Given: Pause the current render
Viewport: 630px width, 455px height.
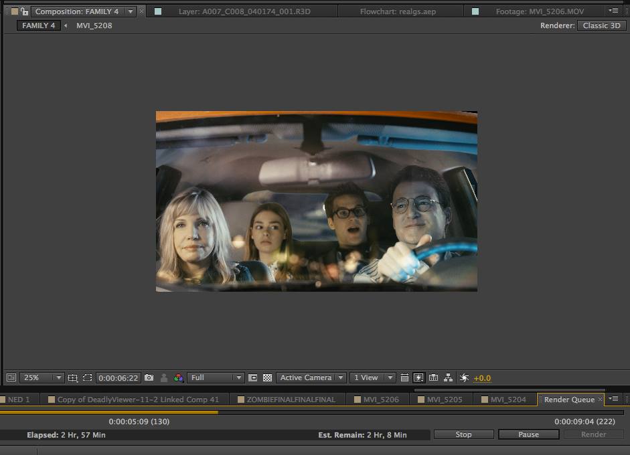Looking at the screenshot, I should point(528,434).
